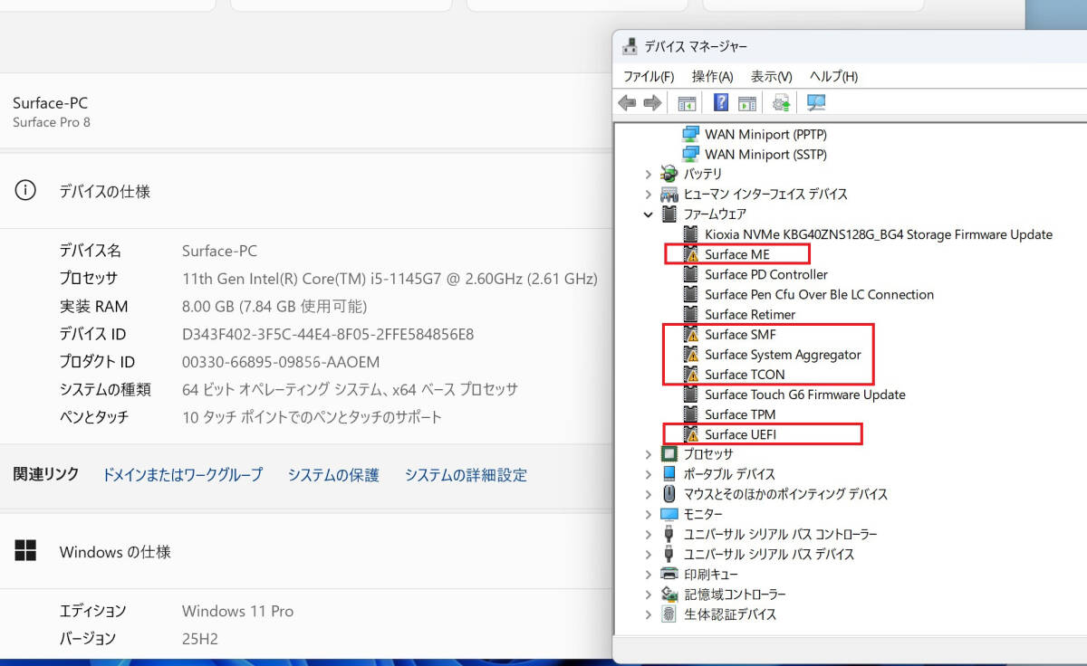
Task: Click the Surface Pro 8 model text
Action: [52, 122]
